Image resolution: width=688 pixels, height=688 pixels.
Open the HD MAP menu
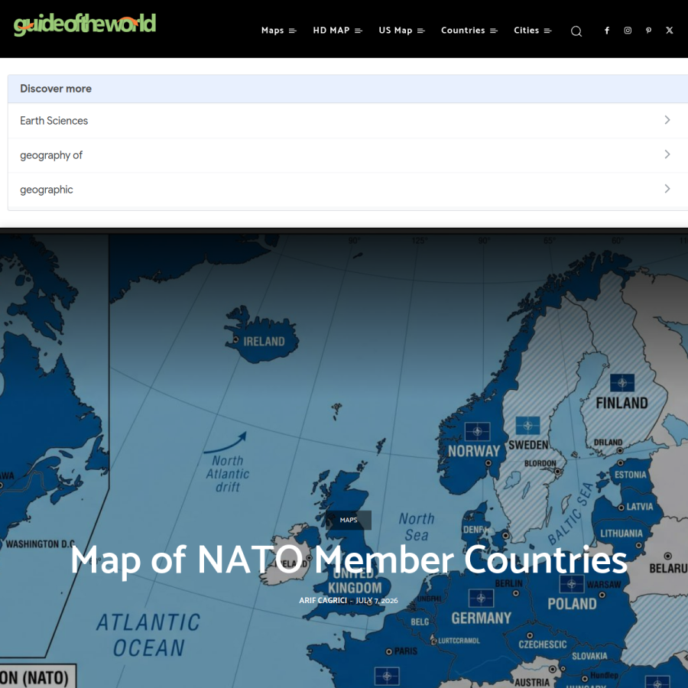point(331,31)
